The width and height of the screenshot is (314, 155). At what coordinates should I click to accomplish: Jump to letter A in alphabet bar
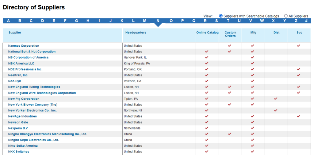click(x=8, y=21)
